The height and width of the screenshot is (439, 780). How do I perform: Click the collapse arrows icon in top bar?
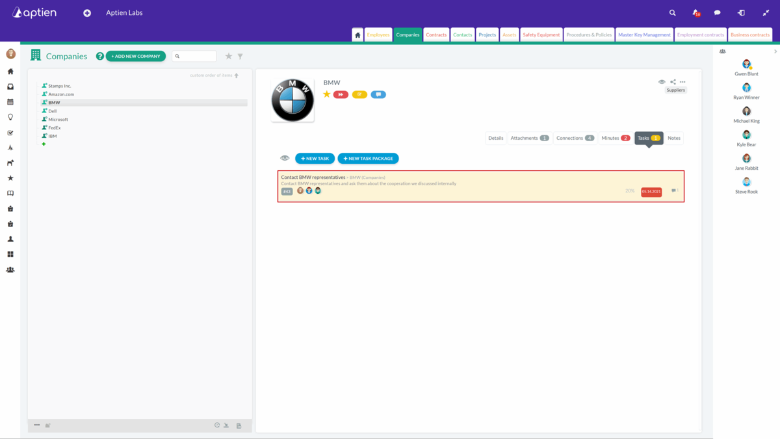click(766, 13)
